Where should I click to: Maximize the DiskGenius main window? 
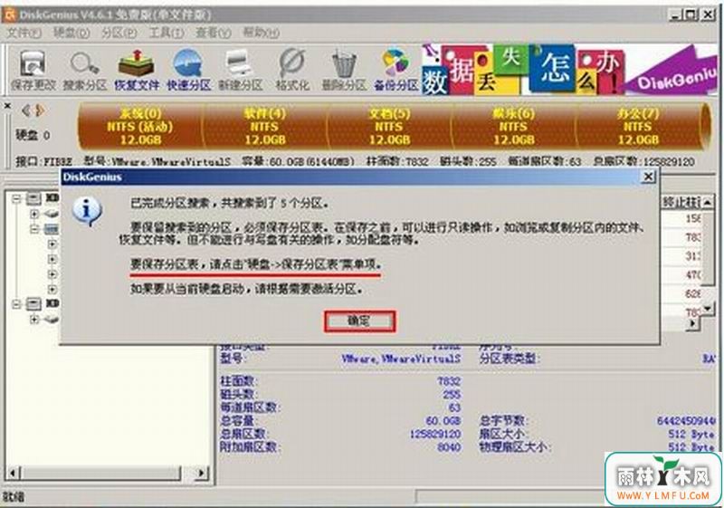click(691, 14)
